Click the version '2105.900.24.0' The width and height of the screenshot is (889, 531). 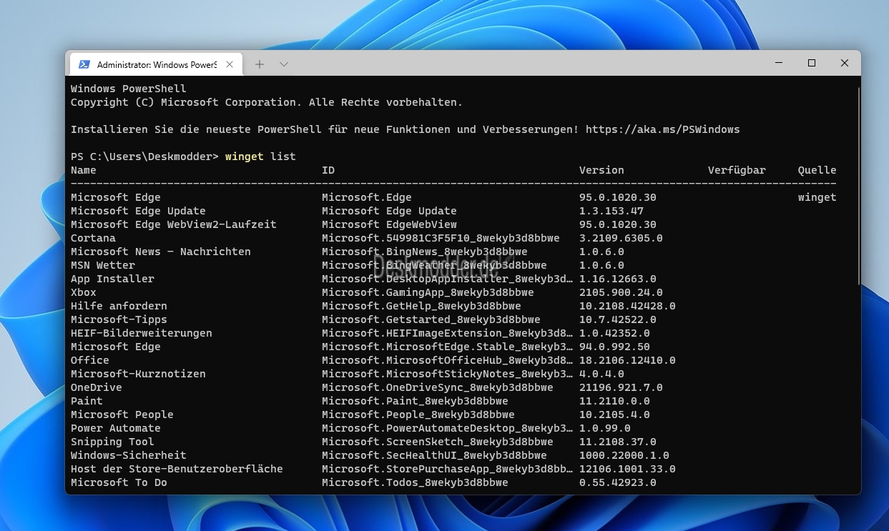click(x=621, y=292)
